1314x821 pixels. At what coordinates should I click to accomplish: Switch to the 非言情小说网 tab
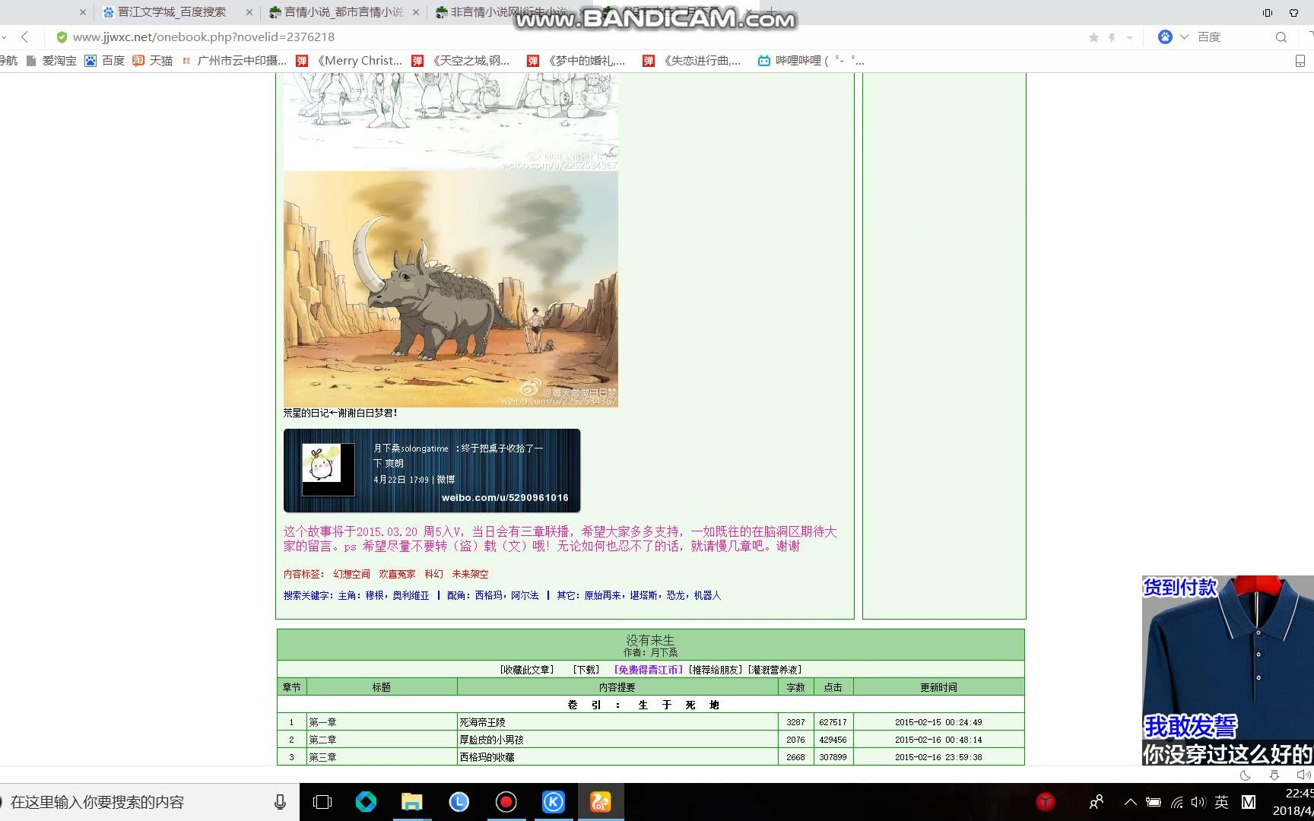[502, 12]
